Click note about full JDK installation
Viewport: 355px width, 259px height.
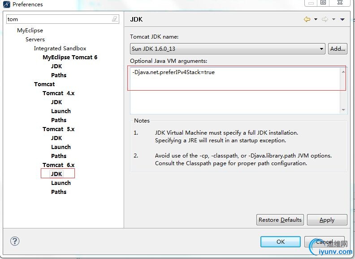point(226,136)
